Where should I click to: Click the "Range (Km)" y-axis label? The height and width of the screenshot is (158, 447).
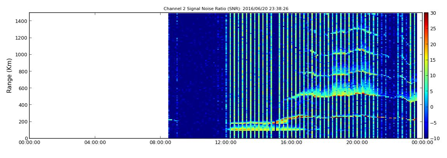pos(9,75)
